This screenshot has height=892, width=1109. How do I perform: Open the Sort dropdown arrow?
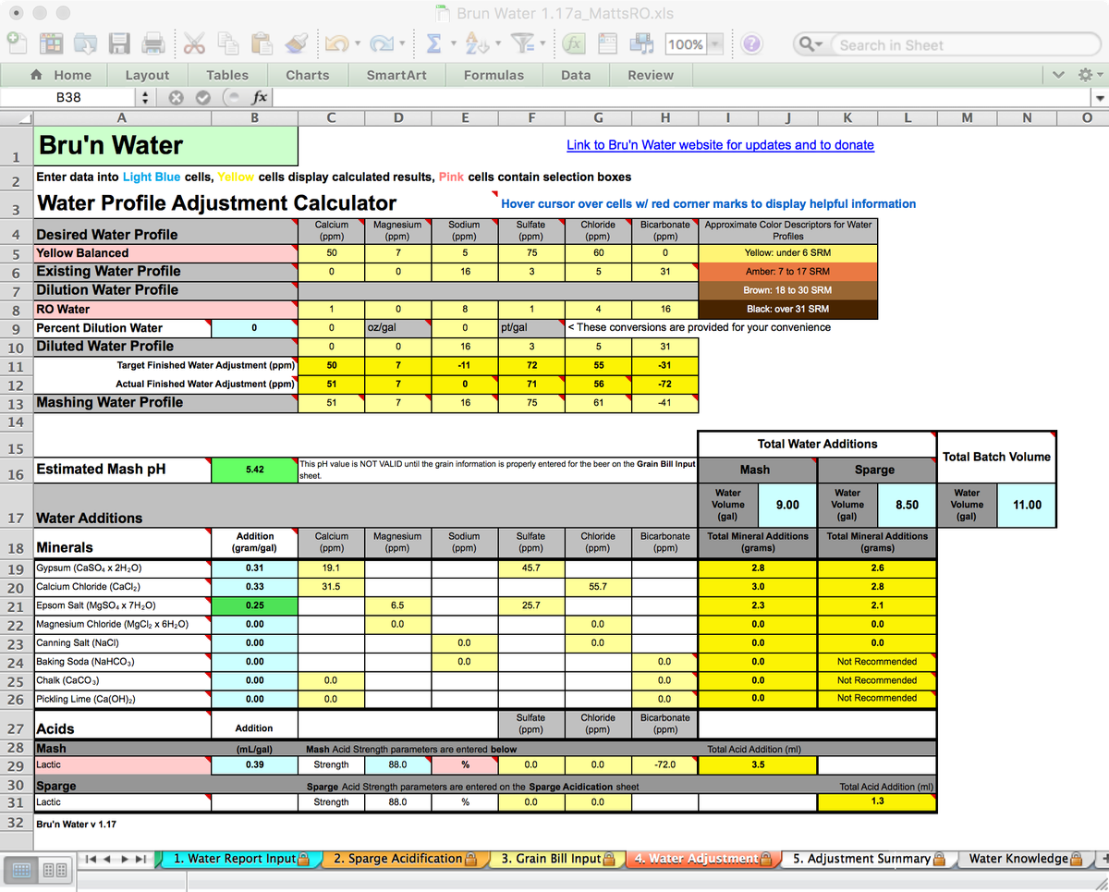pyautogui.click(x=497, y=43)
